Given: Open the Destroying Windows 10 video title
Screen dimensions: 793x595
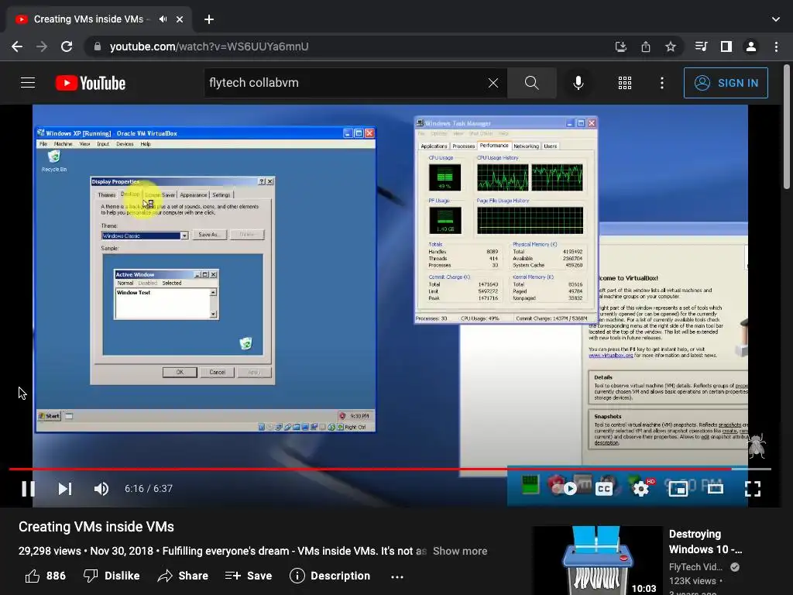Looking at the screenshot, I should pos(705,542).
